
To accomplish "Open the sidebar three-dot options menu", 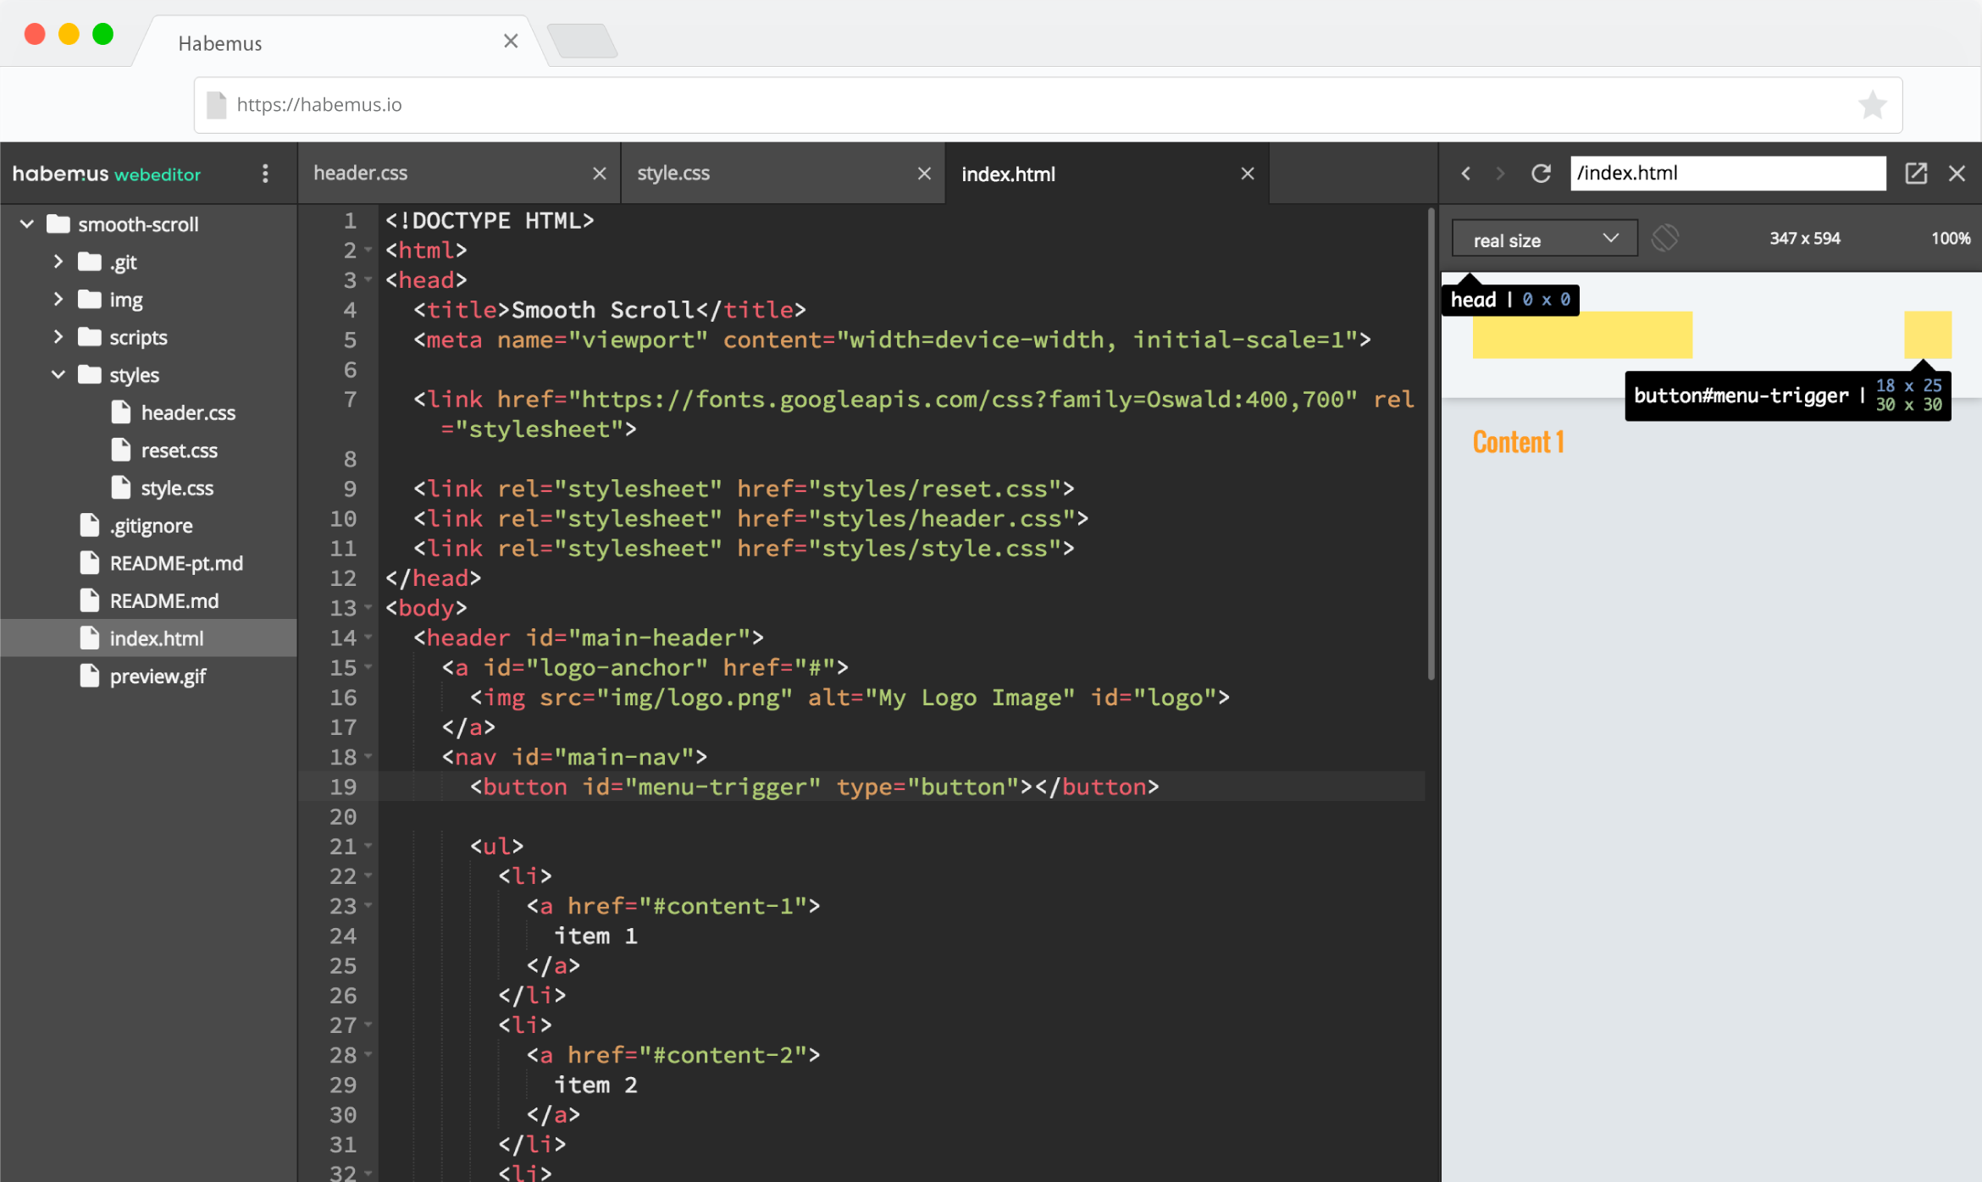I will click(265, 174).
